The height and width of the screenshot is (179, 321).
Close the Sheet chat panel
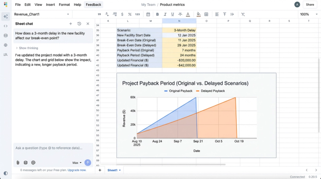(88, 24)
